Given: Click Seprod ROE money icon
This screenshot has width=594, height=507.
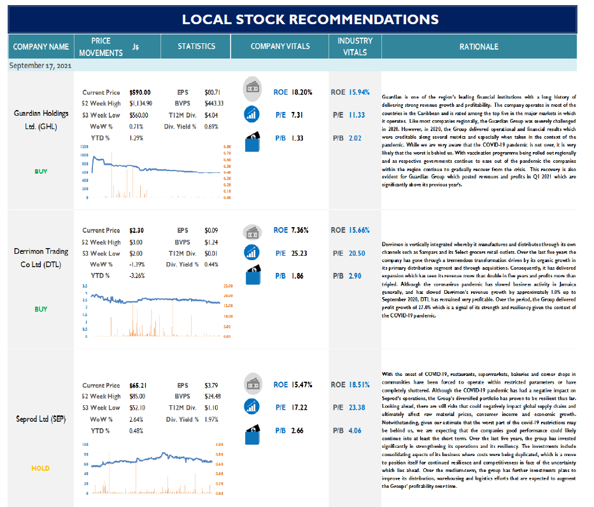Looking at the screenshot, I should pyautogui.click(x=253, y=384).
